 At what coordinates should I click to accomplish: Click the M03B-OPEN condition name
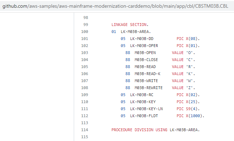click(145, 53)
